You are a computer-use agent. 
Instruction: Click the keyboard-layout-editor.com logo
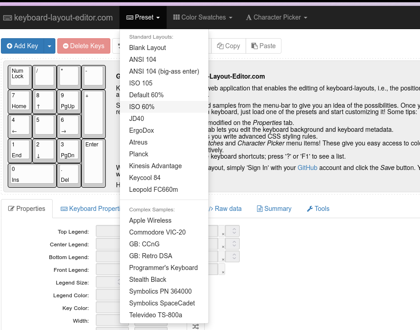point(58,18)
